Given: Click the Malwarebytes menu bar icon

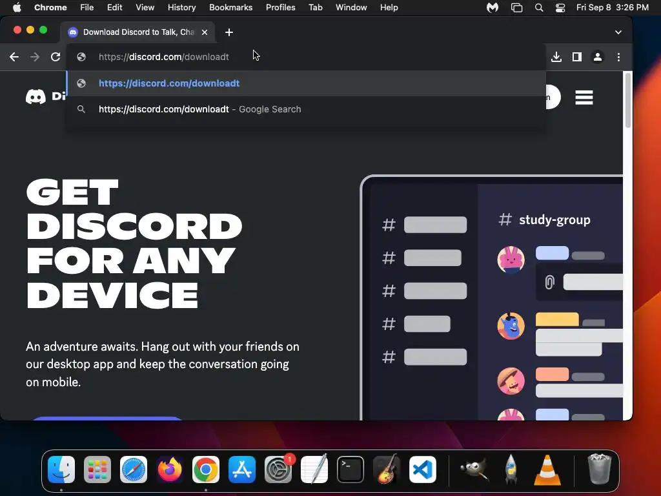Looking at the screenshot, I should pyautogui.click(x=493, y=8).
